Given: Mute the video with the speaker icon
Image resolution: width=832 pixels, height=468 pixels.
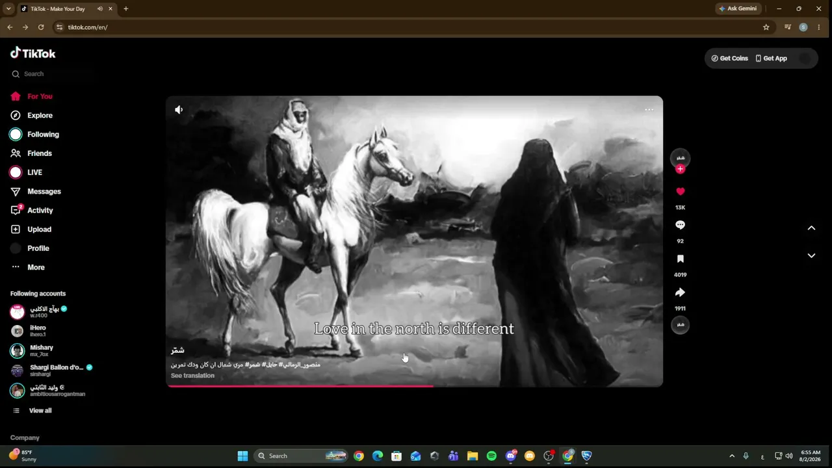Looking at the screenshot, I should click(179, 110).
